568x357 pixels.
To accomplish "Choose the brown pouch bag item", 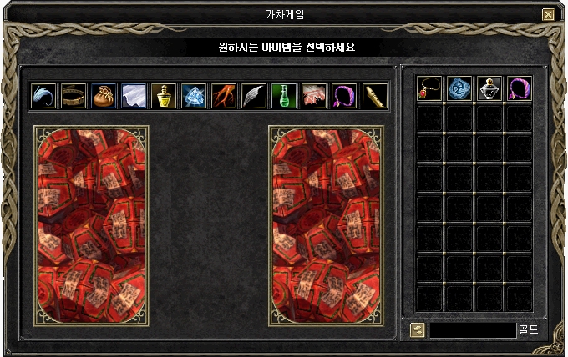I will pos(104,96).
